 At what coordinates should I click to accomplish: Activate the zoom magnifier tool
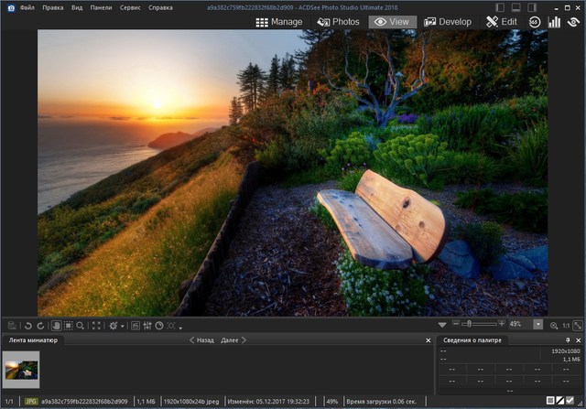pos(81,325)
